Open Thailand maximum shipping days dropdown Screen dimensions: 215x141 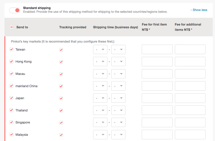click(118, 110)
